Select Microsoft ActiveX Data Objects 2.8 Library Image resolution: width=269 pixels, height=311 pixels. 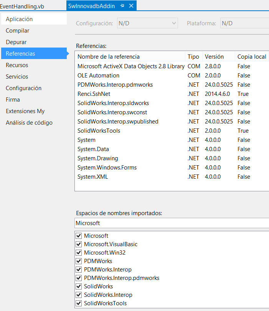[x=172, y=66]
